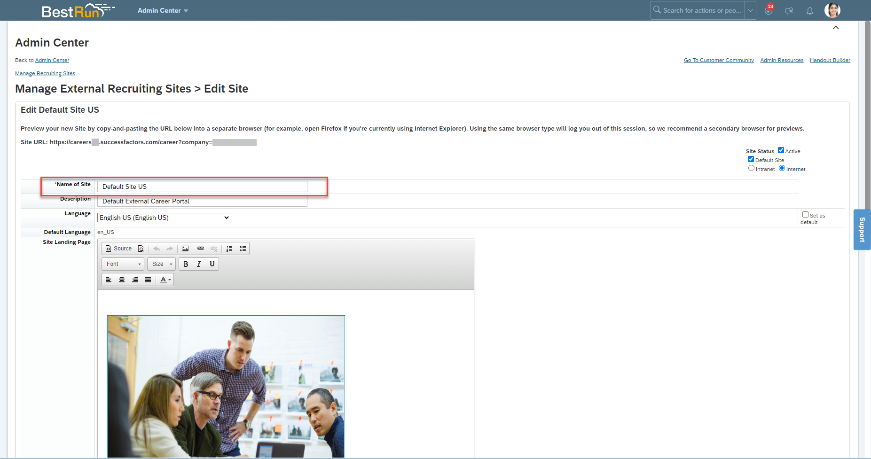
Task: Open Go To Customer Community link
Action: (x=719, y=60)
